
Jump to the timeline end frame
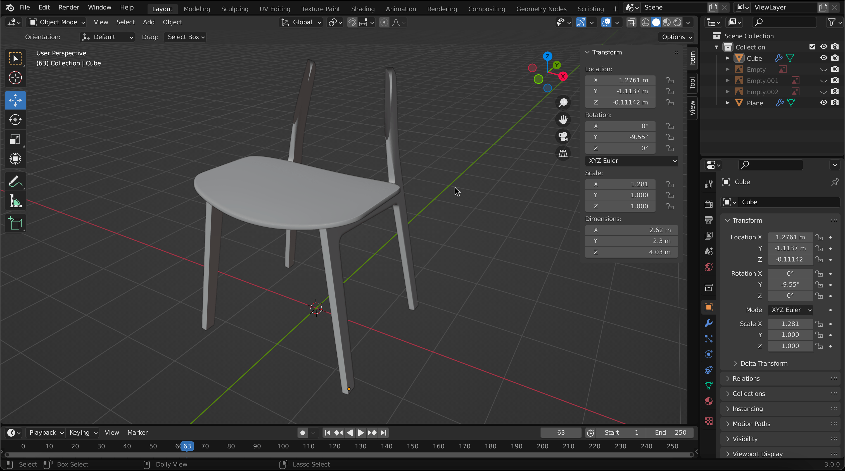[x=383, y=433]
